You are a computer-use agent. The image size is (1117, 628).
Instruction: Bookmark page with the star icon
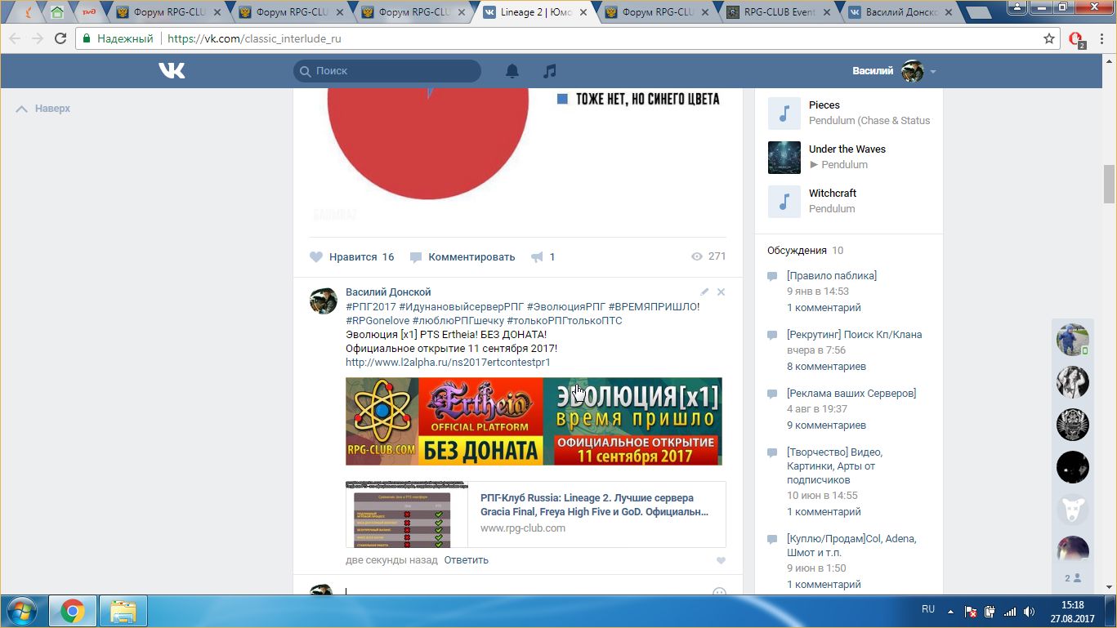[x=1049, y=38]
